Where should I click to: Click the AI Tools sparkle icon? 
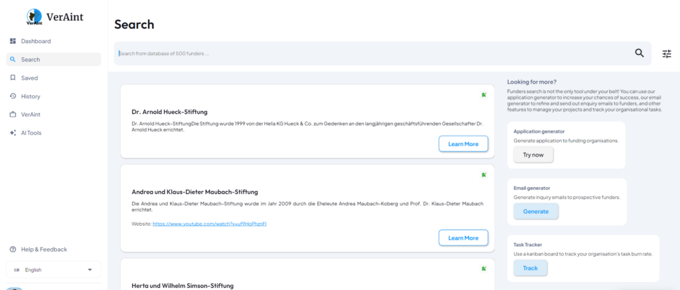pos(13,133)
